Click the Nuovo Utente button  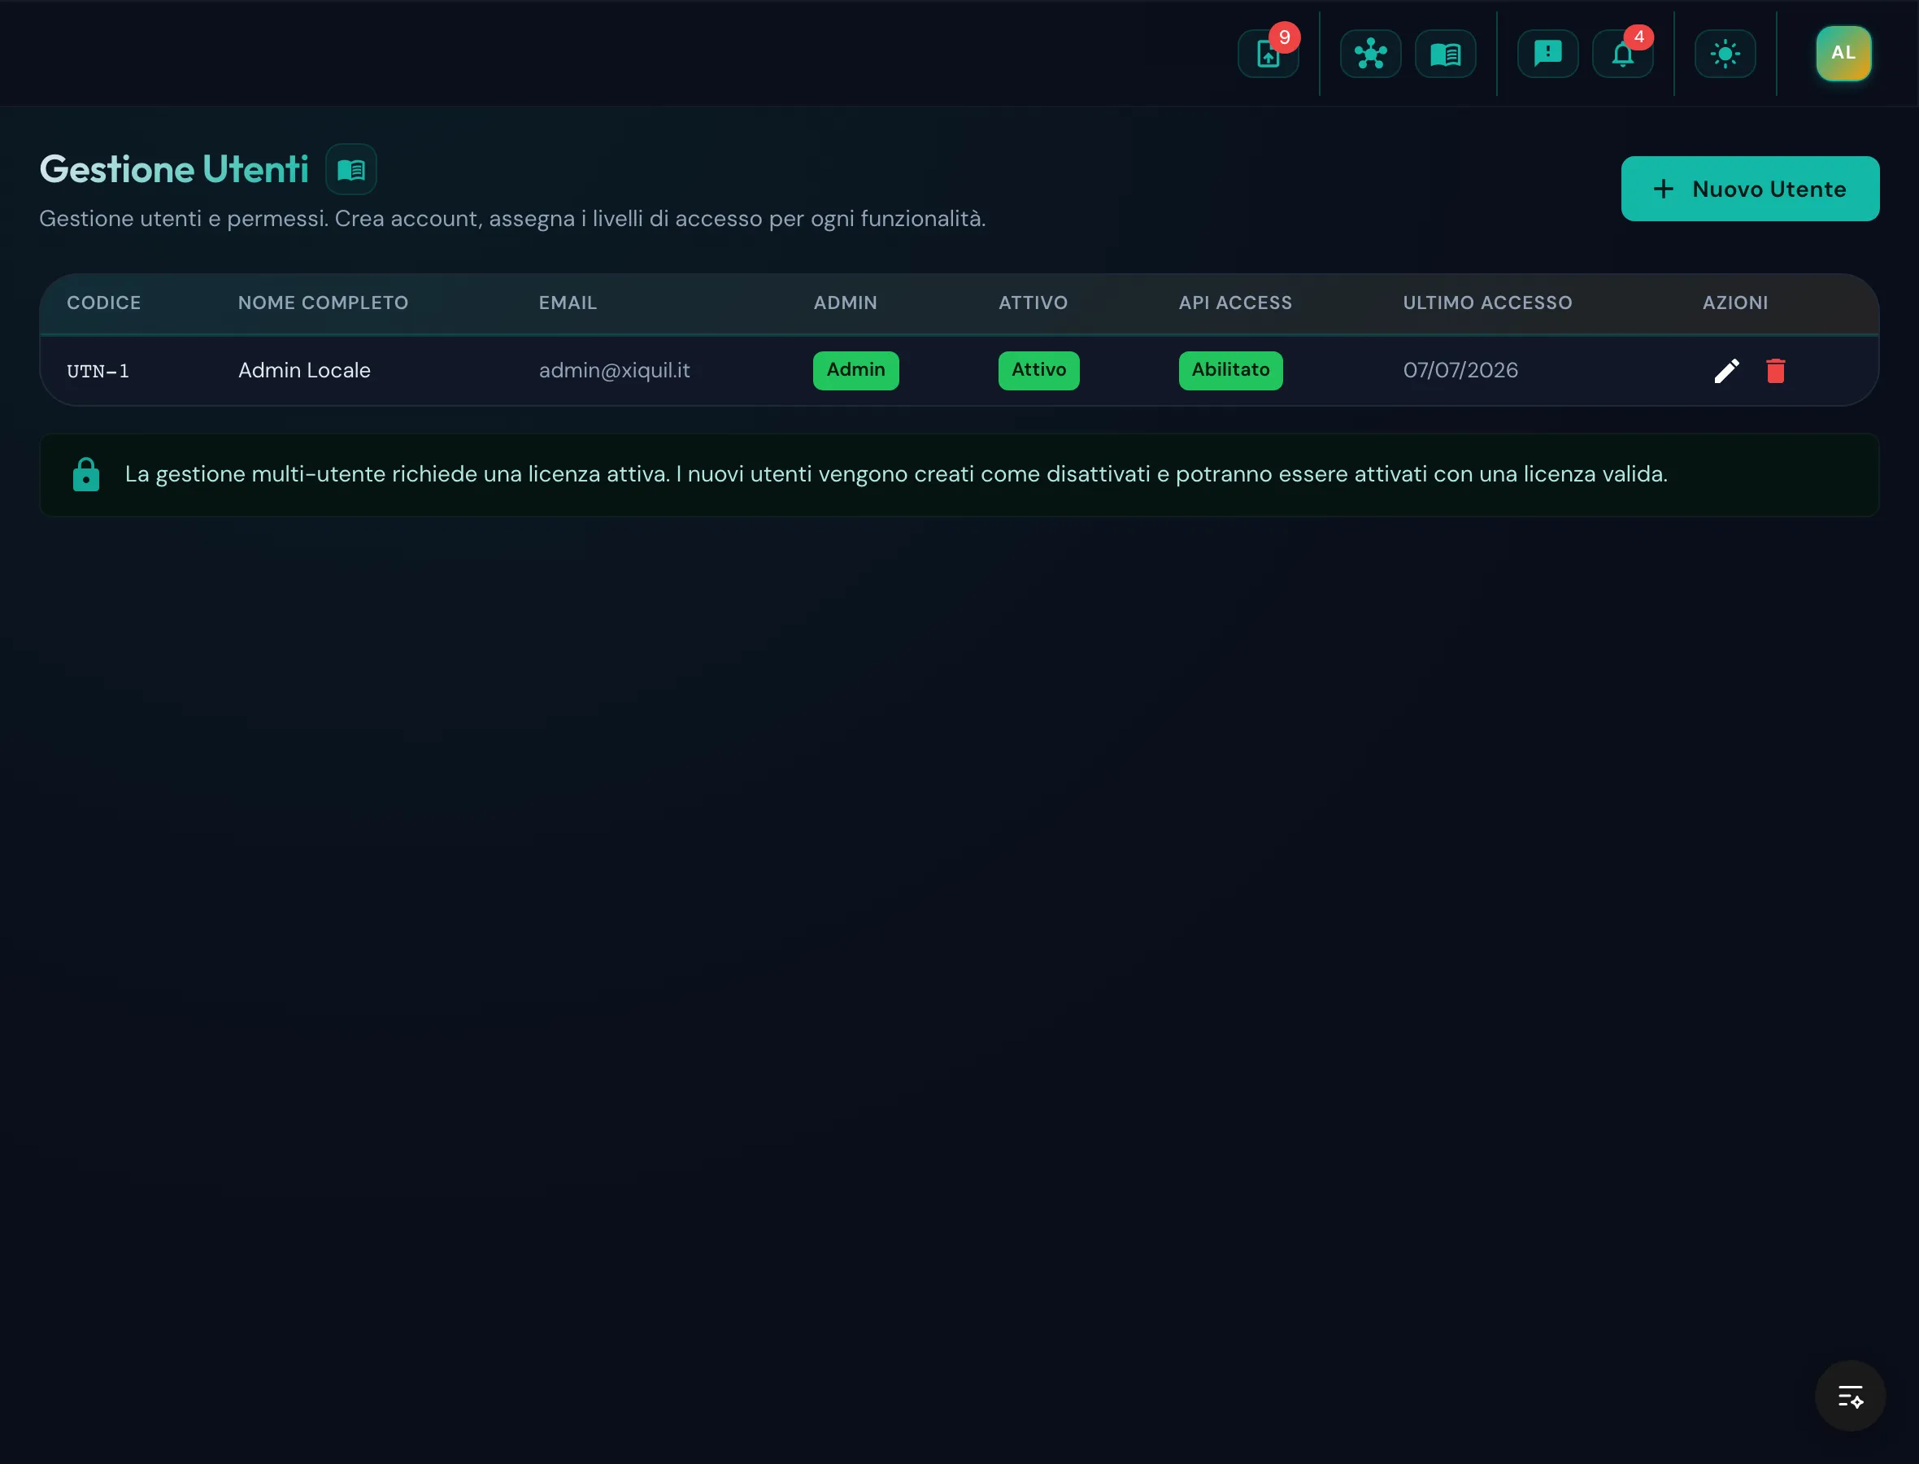pos(1749,189)
